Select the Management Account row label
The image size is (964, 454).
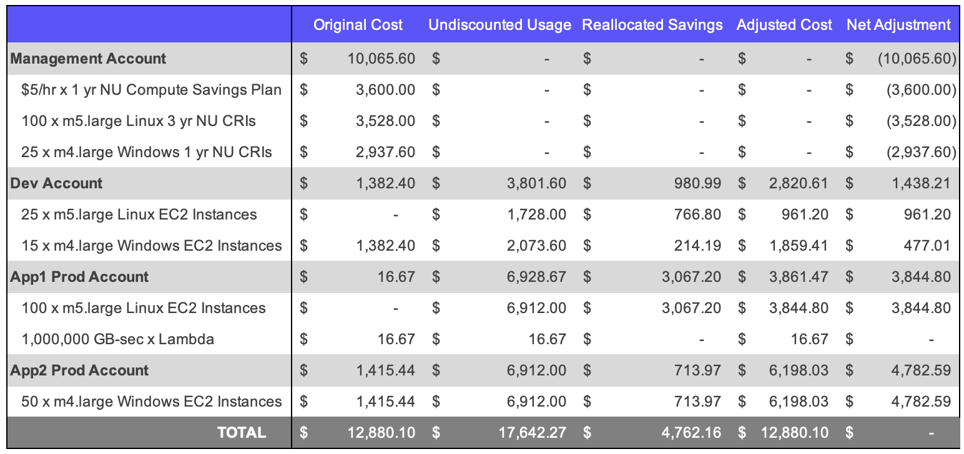pyautogui.click(x=89, y=59)
